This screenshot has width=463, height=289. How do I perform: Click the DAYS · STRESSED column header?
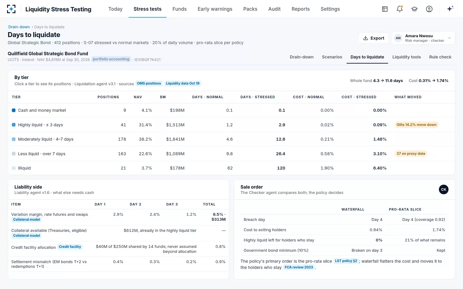point(258,97)
